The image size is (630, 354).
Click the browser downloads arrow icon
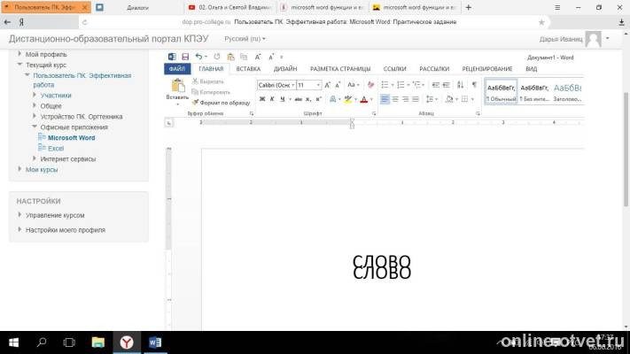621,22
